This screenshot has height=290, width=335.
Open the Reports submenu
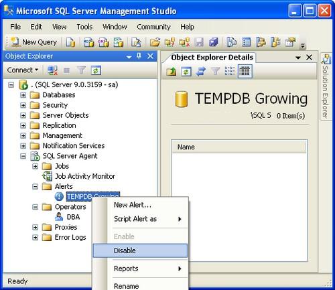coord(140,269)
